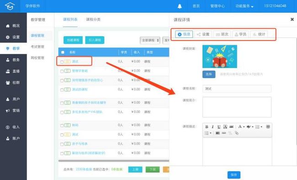Check the 管理学基础 course checkbox

click(x=62, y=71)
